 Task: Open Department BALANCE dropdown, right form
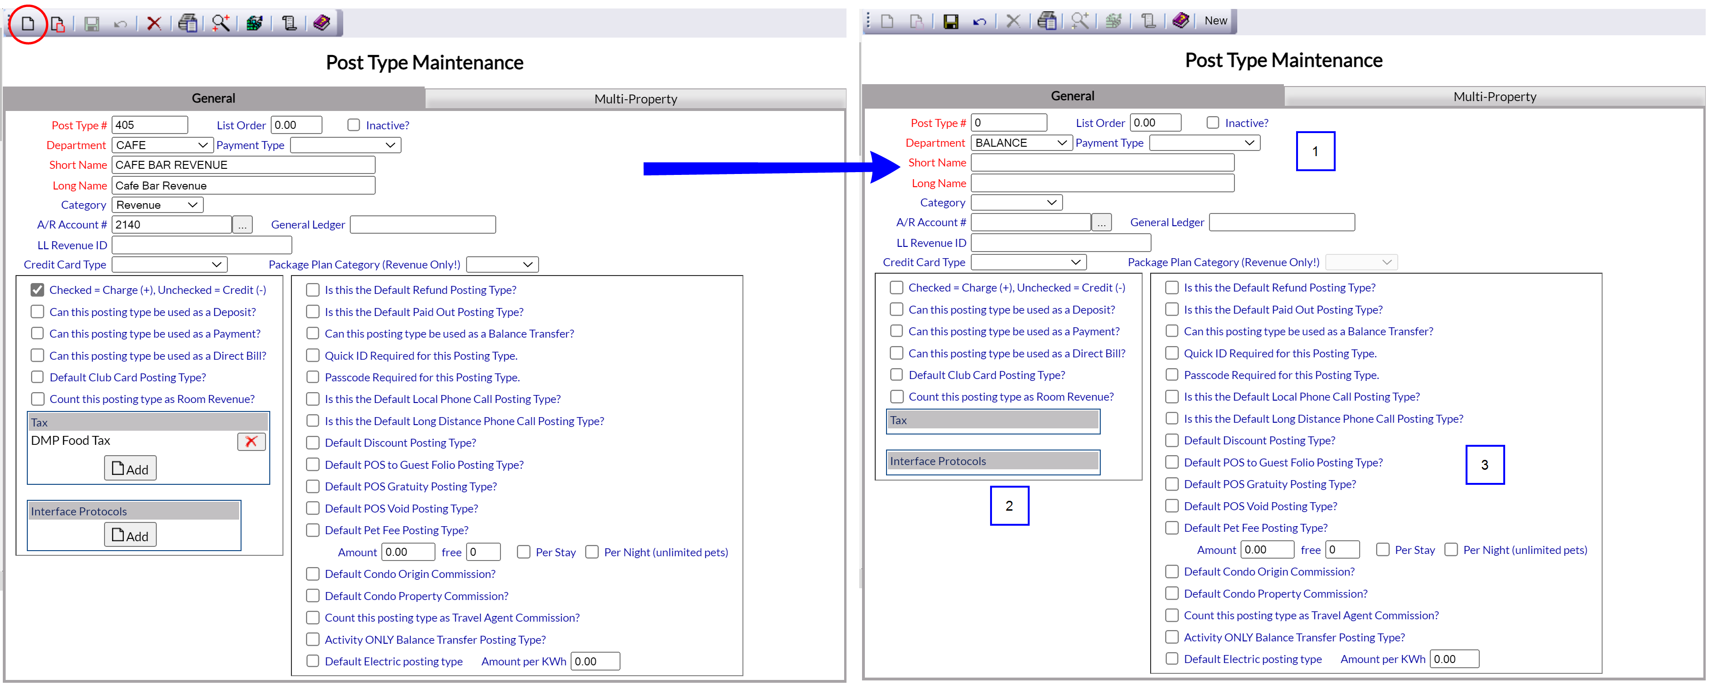1022,142
